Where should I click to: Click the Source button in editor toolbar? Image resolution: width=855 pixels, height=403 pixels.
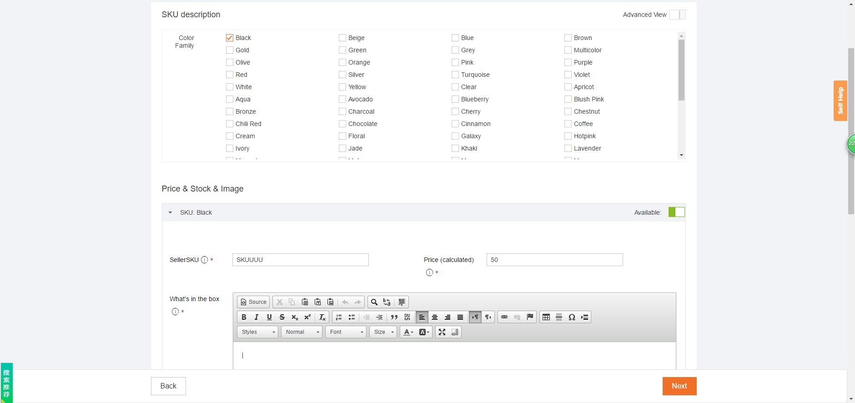253,302
